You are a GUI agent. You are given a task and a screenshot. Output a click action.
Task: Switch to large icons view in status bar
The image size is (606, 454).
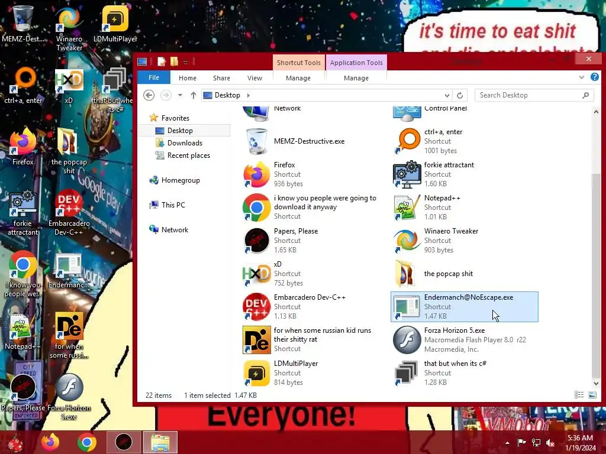(x=592, y=394)
